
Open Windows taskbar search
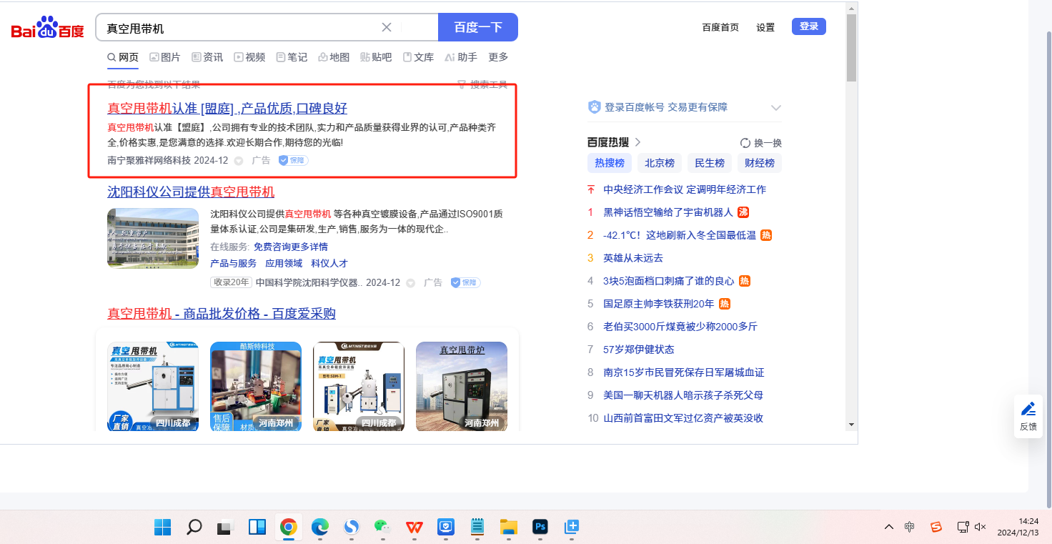[x=194, y=528]
